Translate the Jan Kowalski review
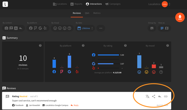187x110 pixels. (x=148, y=96)
